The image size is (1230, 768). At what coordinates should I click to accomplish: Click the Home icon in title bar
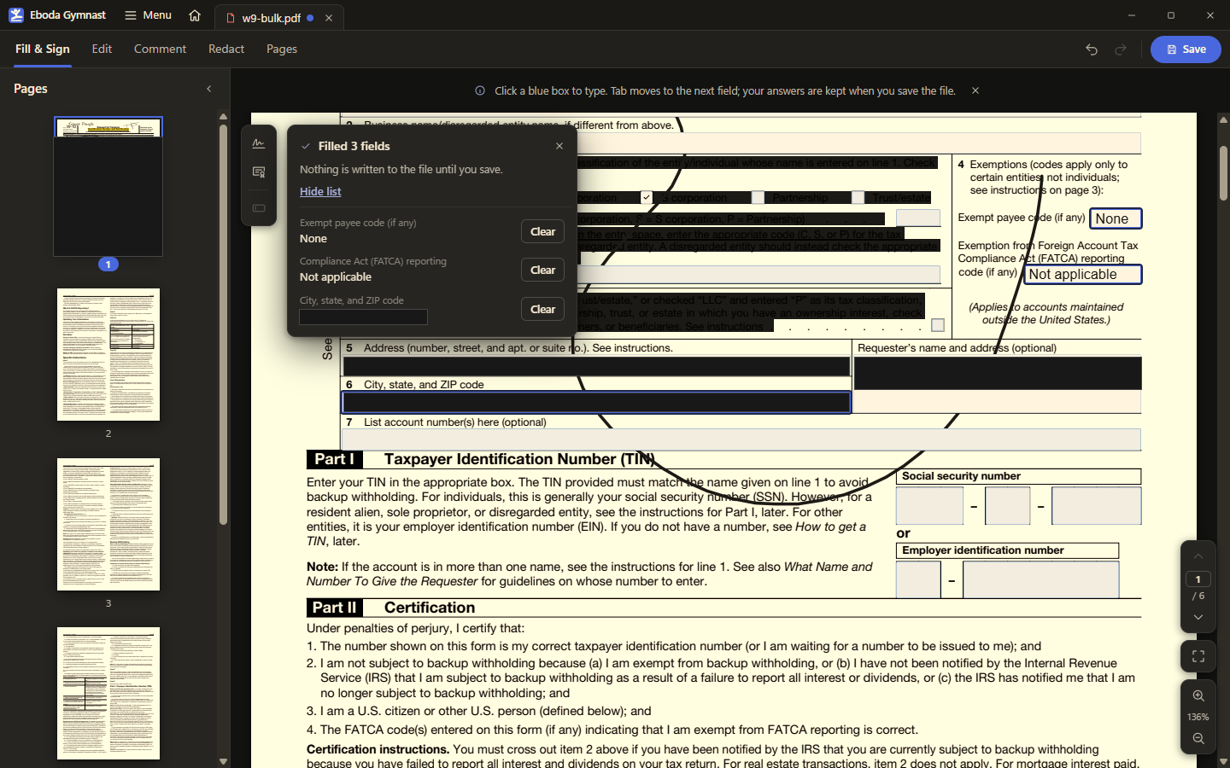195,15
